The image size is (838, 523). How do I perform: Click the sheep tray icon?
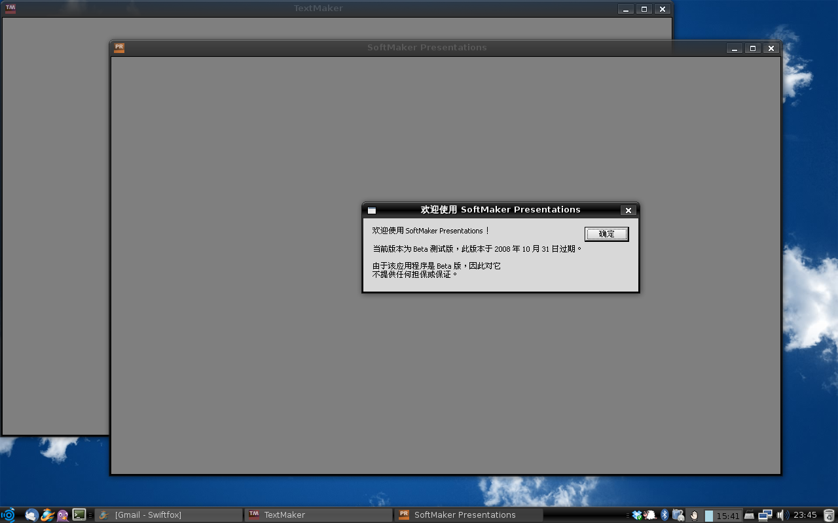pos(650,515)
